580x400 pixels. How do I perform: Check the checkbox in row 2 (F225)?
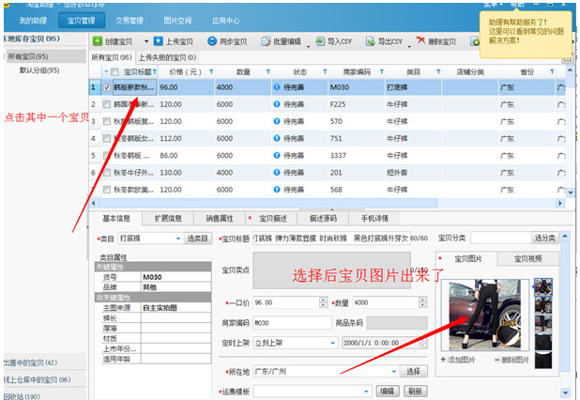[x=107, y=104]
